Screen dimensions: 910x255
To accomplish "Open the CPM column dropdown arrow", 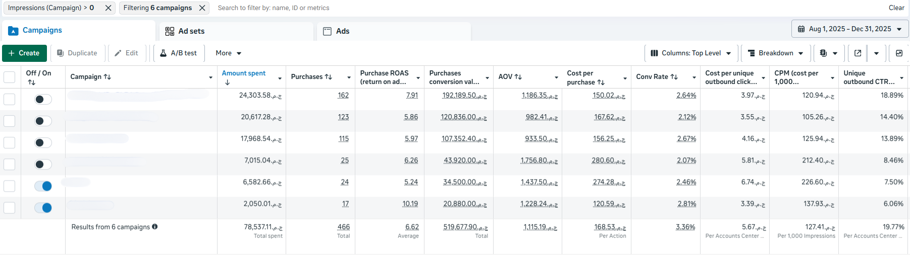I will point(832,78).
